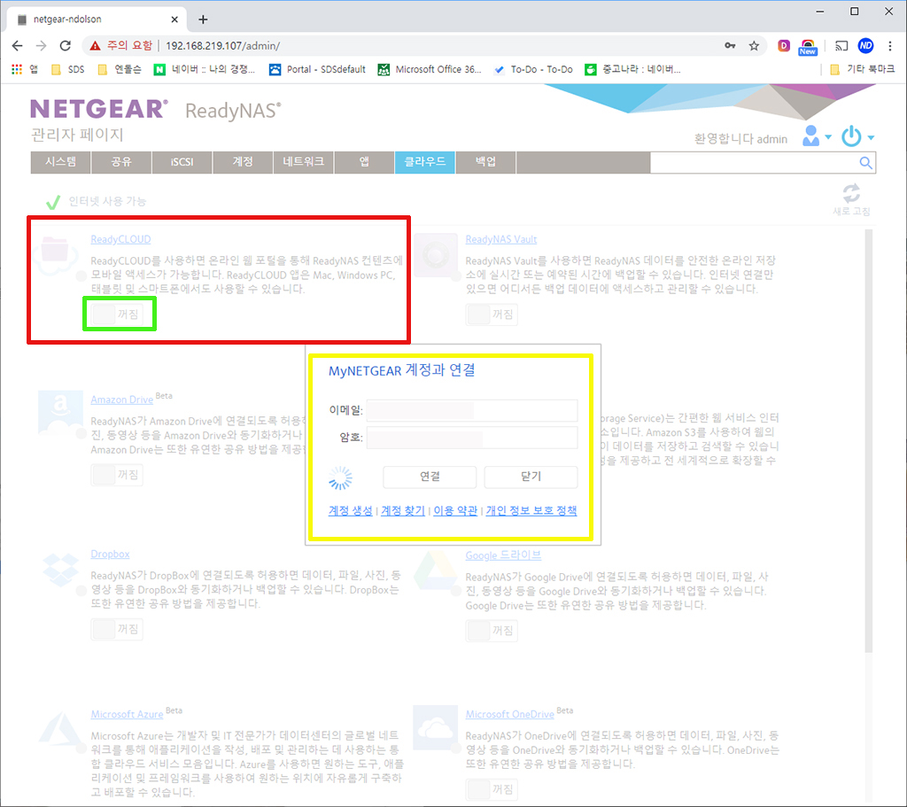Toggle the Google 드라이브 꺼짐 switch
The image size is (907, 807).
click(492, 631)
